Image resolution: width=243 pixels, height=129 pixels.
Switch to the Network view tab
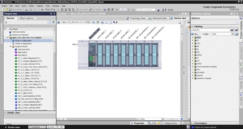(x=158, y=18)
